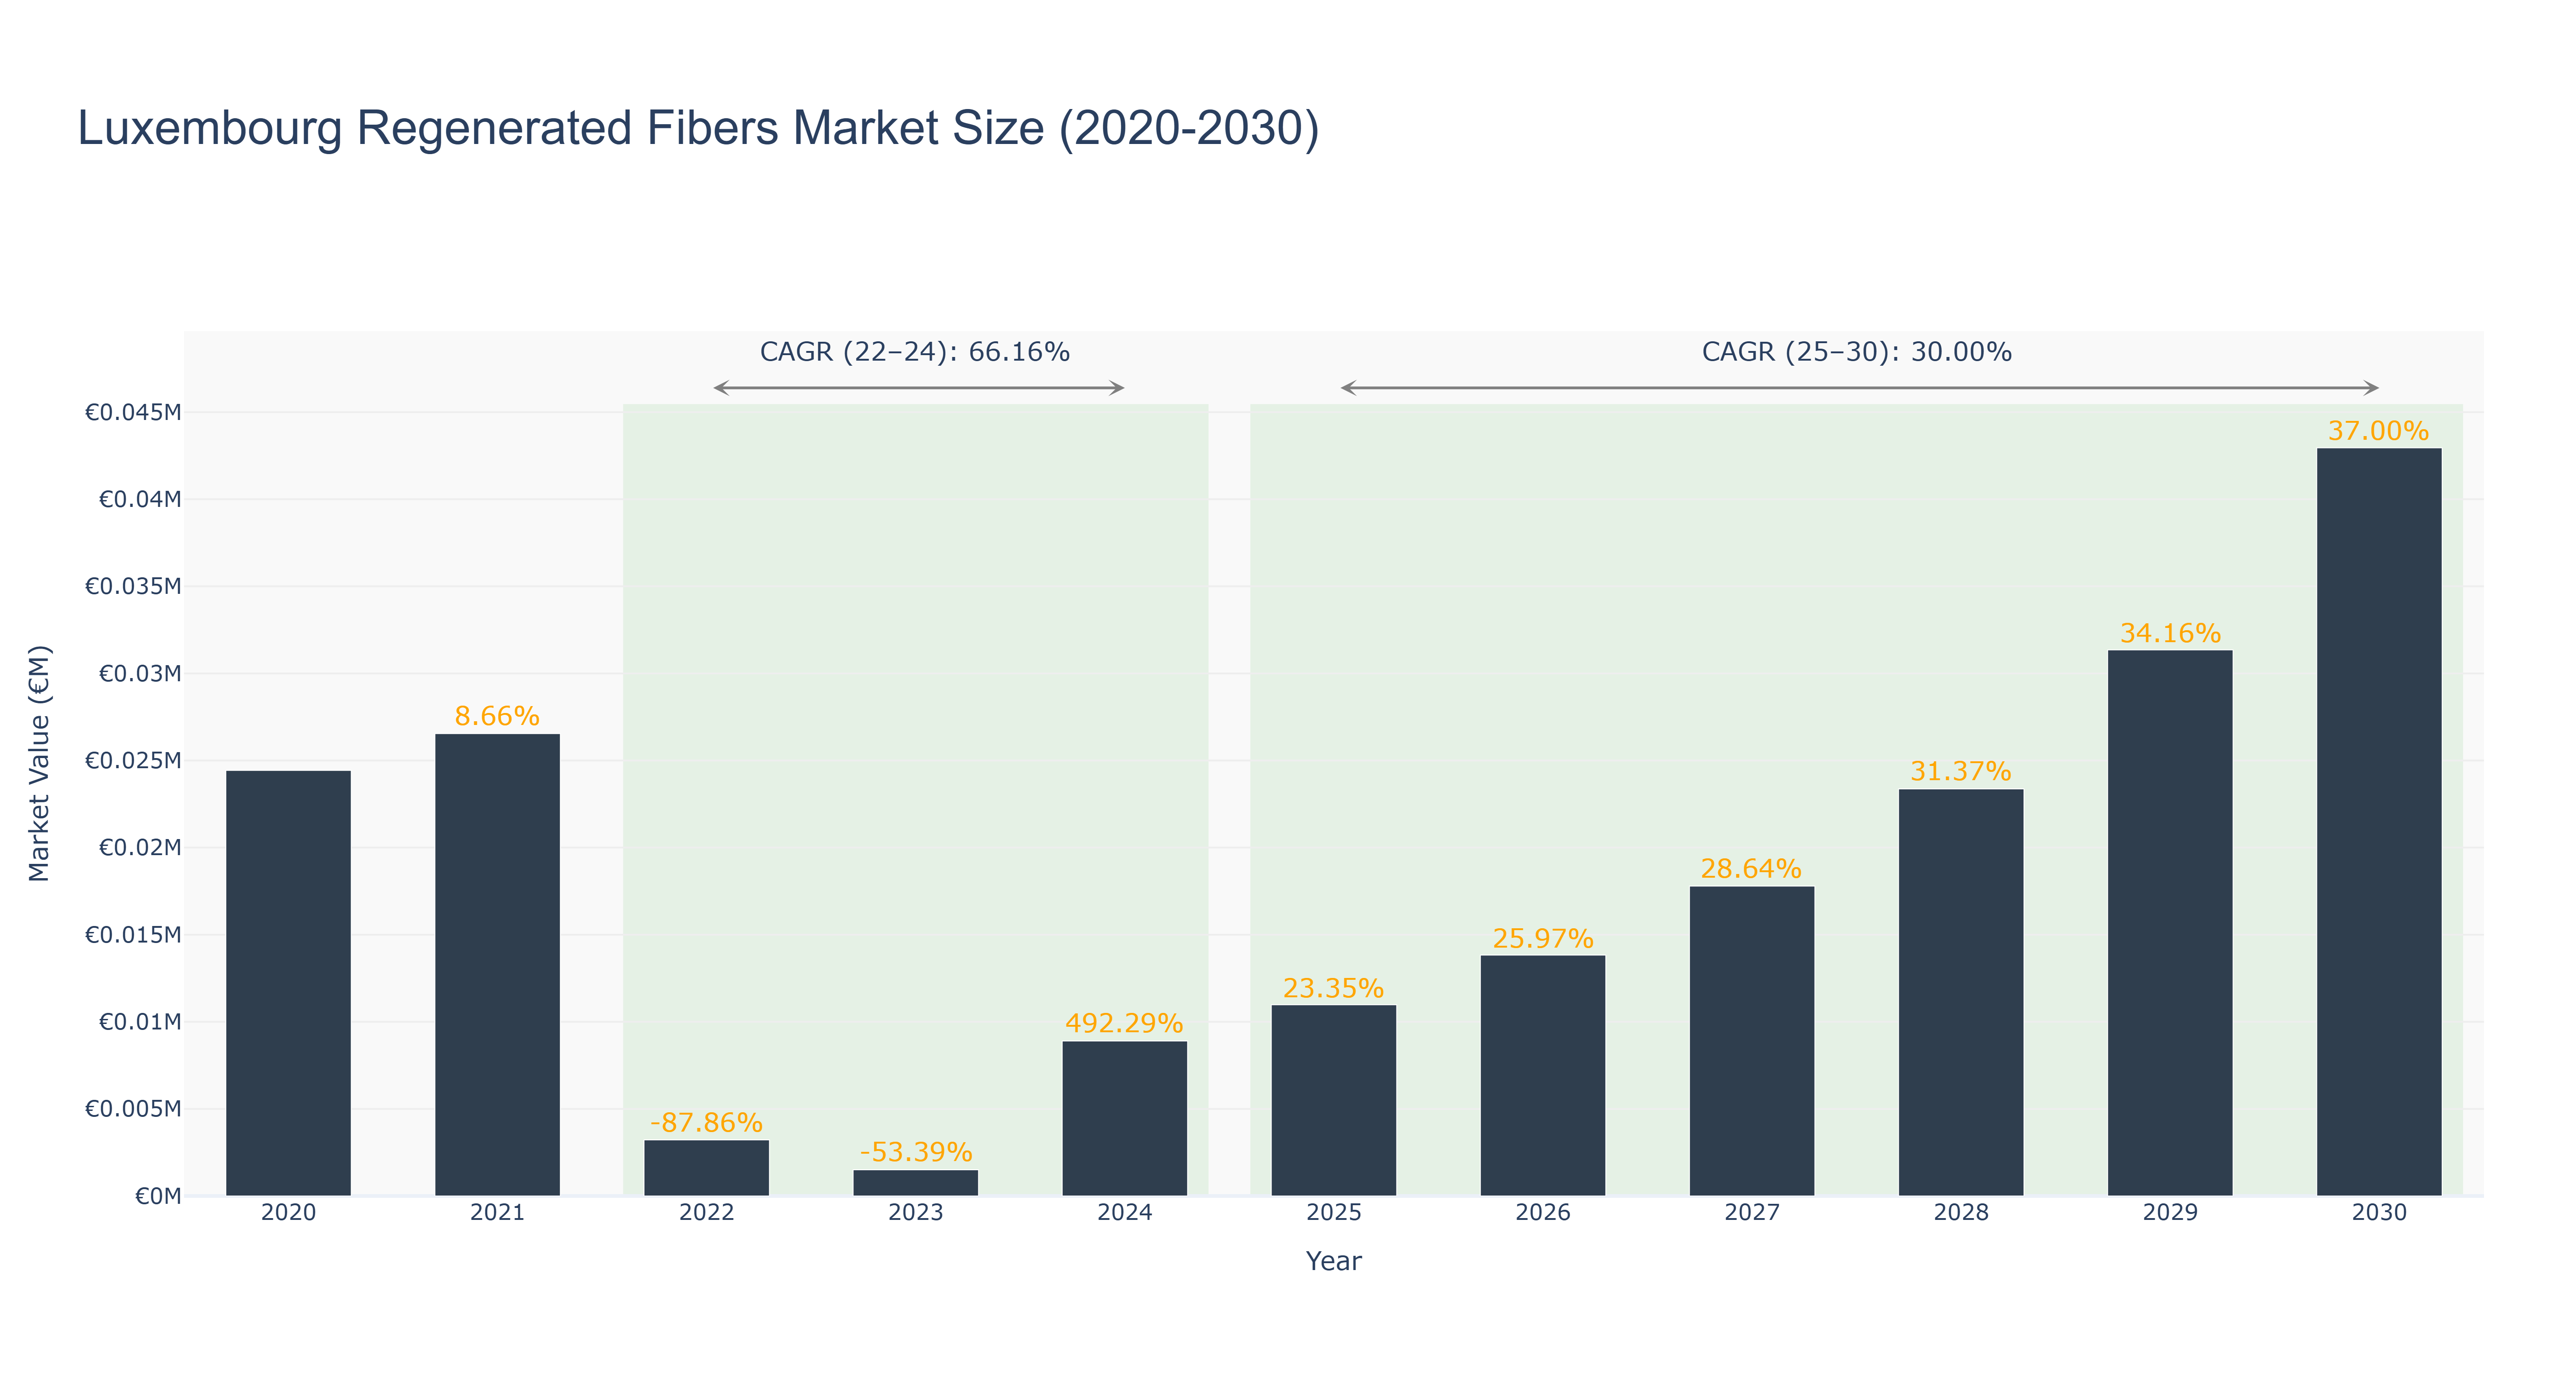Click the -87.86% growth label
Screen dimensions: 2576x1380
[706, 1122]
